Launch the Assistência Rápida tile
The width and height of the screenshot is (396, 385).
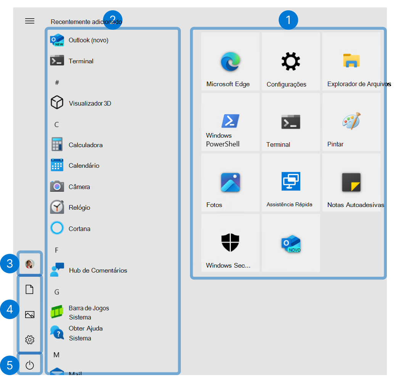pos(291,183)
